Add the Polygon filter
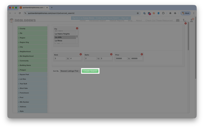 [32, 70]
